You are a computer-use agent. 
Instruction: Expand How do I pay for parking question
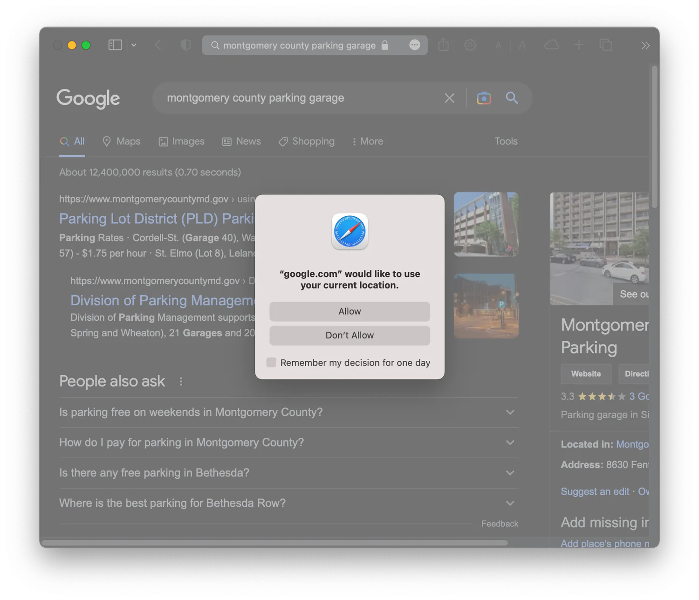(x=289, y=442)
